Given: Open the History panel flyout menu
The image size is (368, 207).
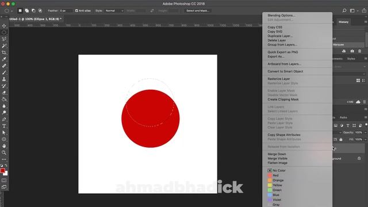Looking at the screenshot, I should [366, 22].
